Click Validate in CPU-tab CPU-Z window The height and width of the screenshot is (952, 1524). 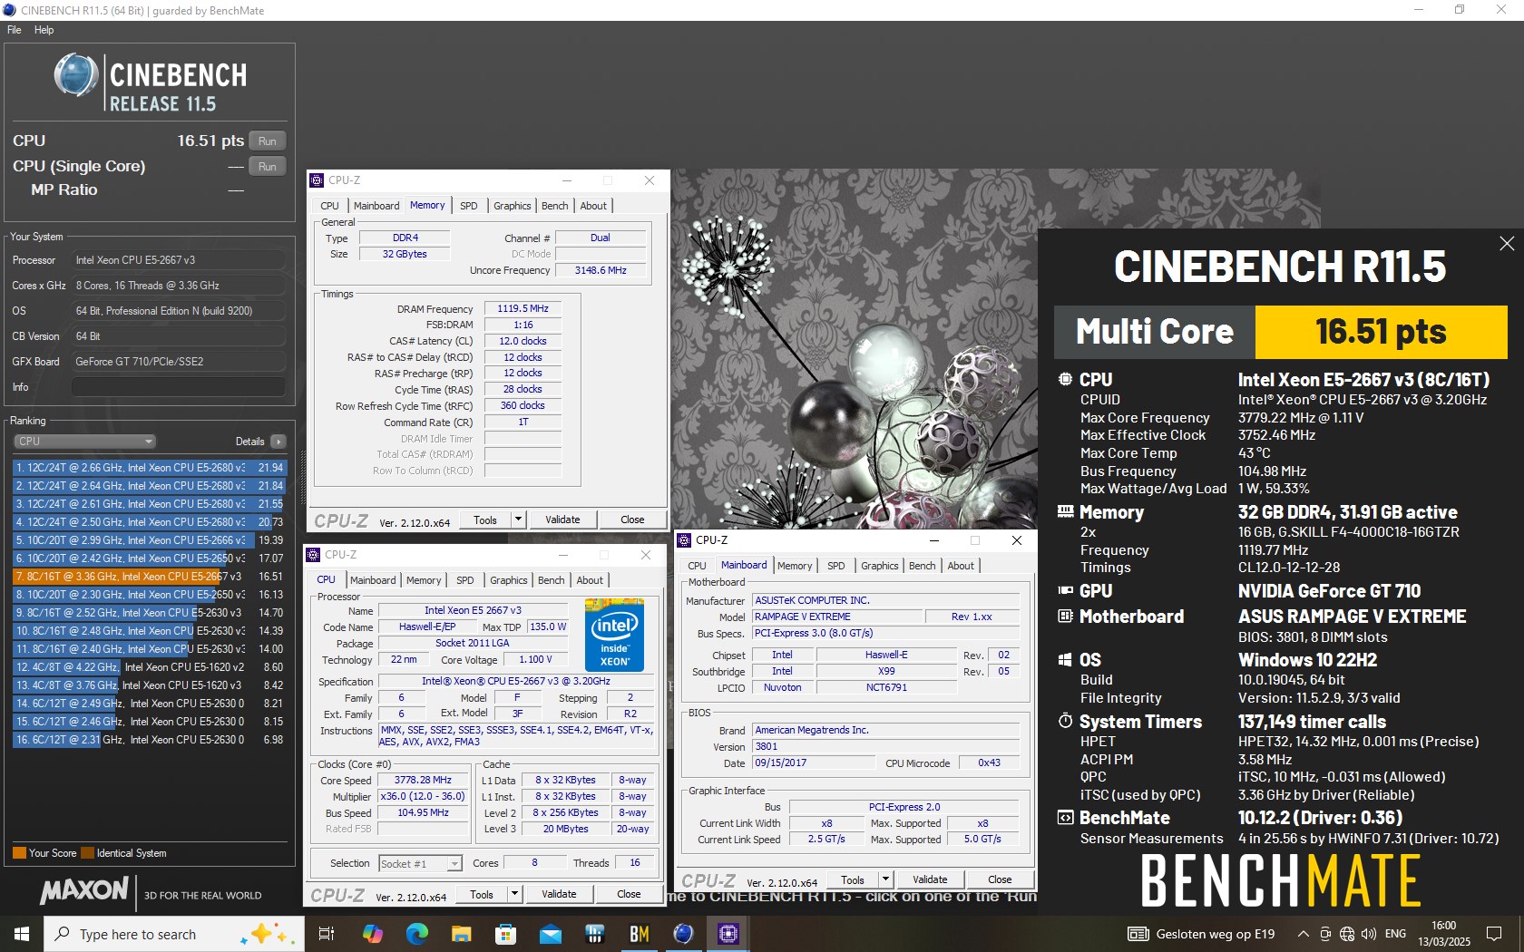tap(559, 894)
